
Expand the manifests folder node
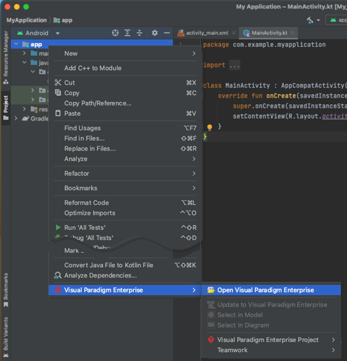click(x=24, y=53)
